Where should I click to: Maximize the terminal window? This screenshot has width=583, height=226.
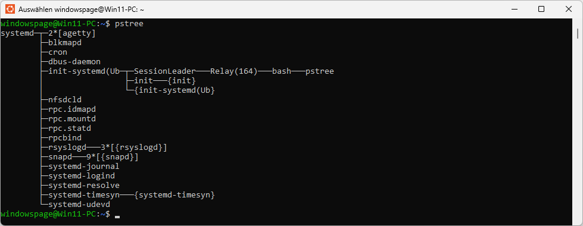(x=541, y=9)
